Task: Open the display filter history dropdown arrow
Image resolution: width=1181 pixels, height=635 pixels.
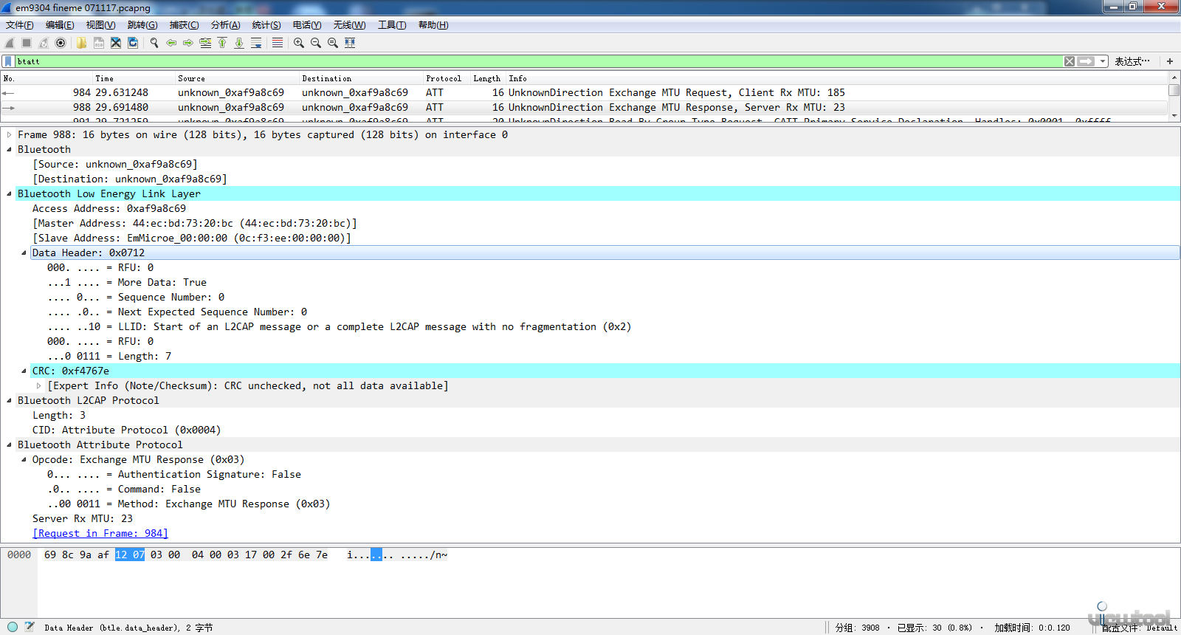Action: tap(1103, 61)
